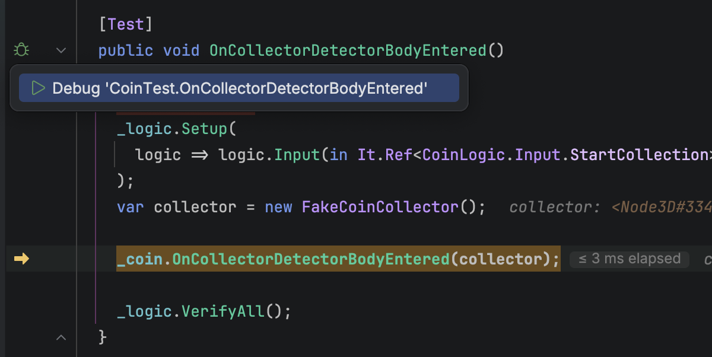Screen dimensions: 712x357
Task: Click the green debug bug gutter icon
Action: click(x=21, y=50)
